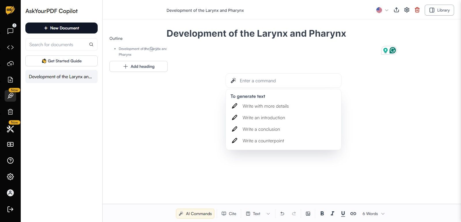Image resolution: width=461 pixels, height=222 pixels.
Task: Click the logout sidebar icon
Action: point(10,209)
